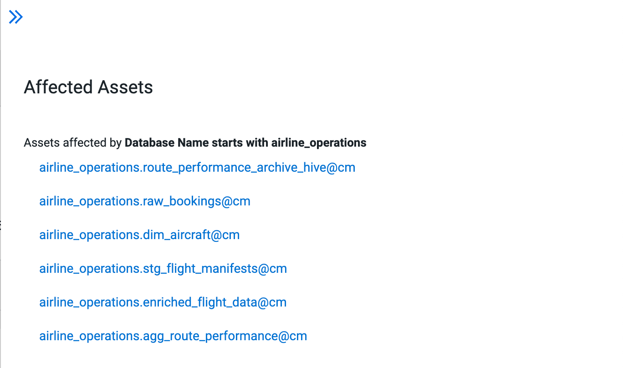
Task: Click the resize handle on left panel edge
Action: [x=1, y=225]
